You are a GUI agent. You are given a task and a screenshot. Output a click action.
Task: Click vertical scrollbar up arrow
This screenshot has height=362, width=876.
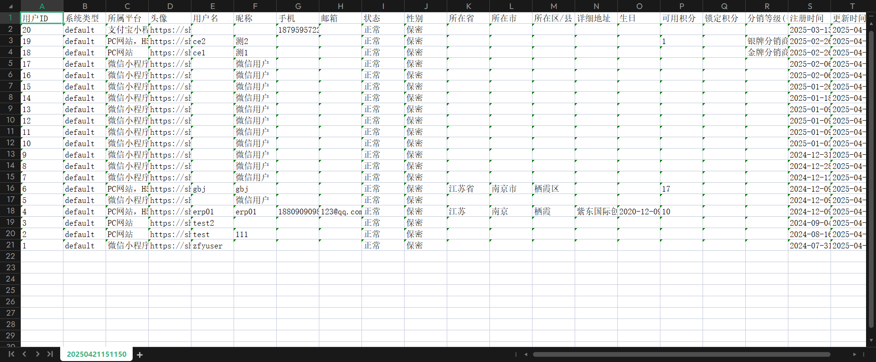(871, 16)
